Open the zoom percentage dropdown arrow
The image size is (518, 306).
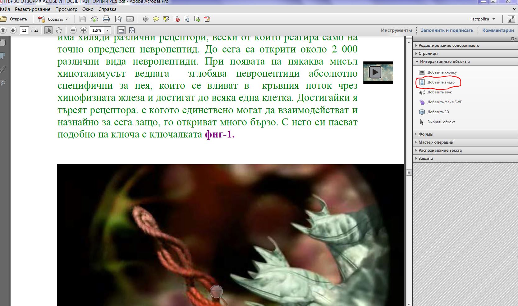108,30
